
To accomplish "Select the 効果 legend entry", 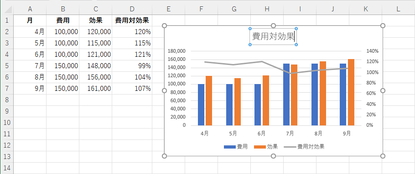I will tap(266, 147).
